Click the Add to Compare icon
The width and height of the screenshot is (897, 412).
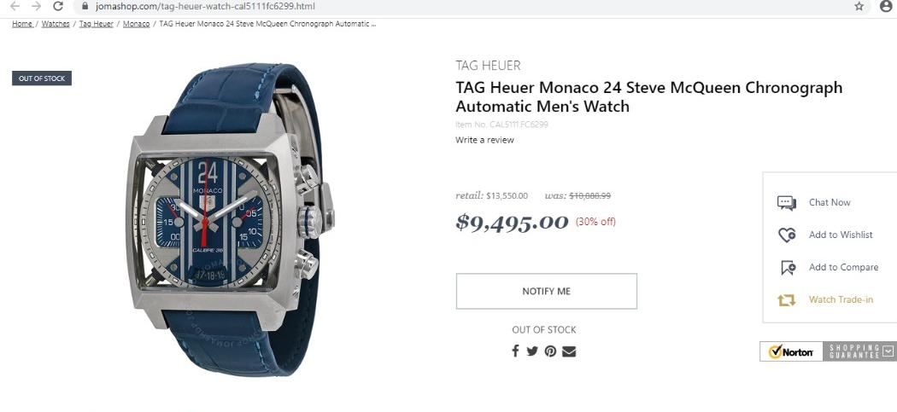(788, 268)
